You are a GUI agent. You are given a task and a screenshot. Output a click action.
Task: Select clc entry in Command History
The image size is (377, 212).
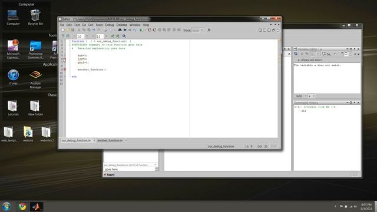[304, 111]
